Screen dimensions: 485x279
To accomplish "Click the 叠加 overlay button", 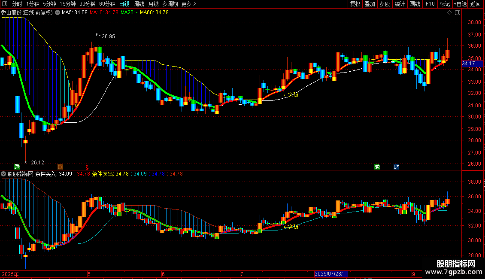I will (370, 4).
